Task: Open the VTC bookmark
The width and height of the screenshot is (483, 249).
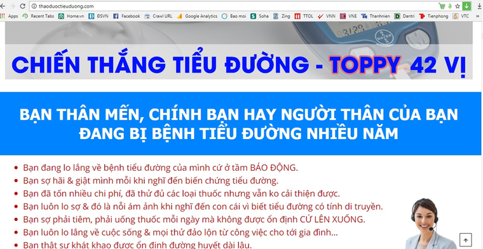Action: click(461, 16)
